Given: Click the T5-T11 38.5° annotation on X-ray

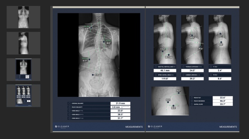Looking at the screenshot, I should 108,42.
